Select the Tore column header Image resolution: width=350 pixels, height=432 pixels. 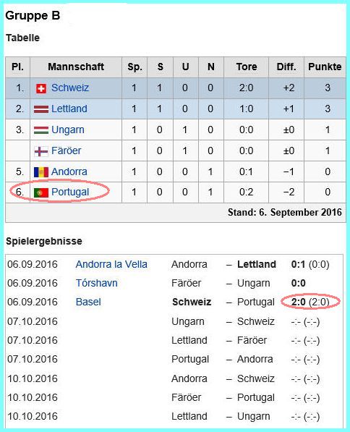coord(246,67)
